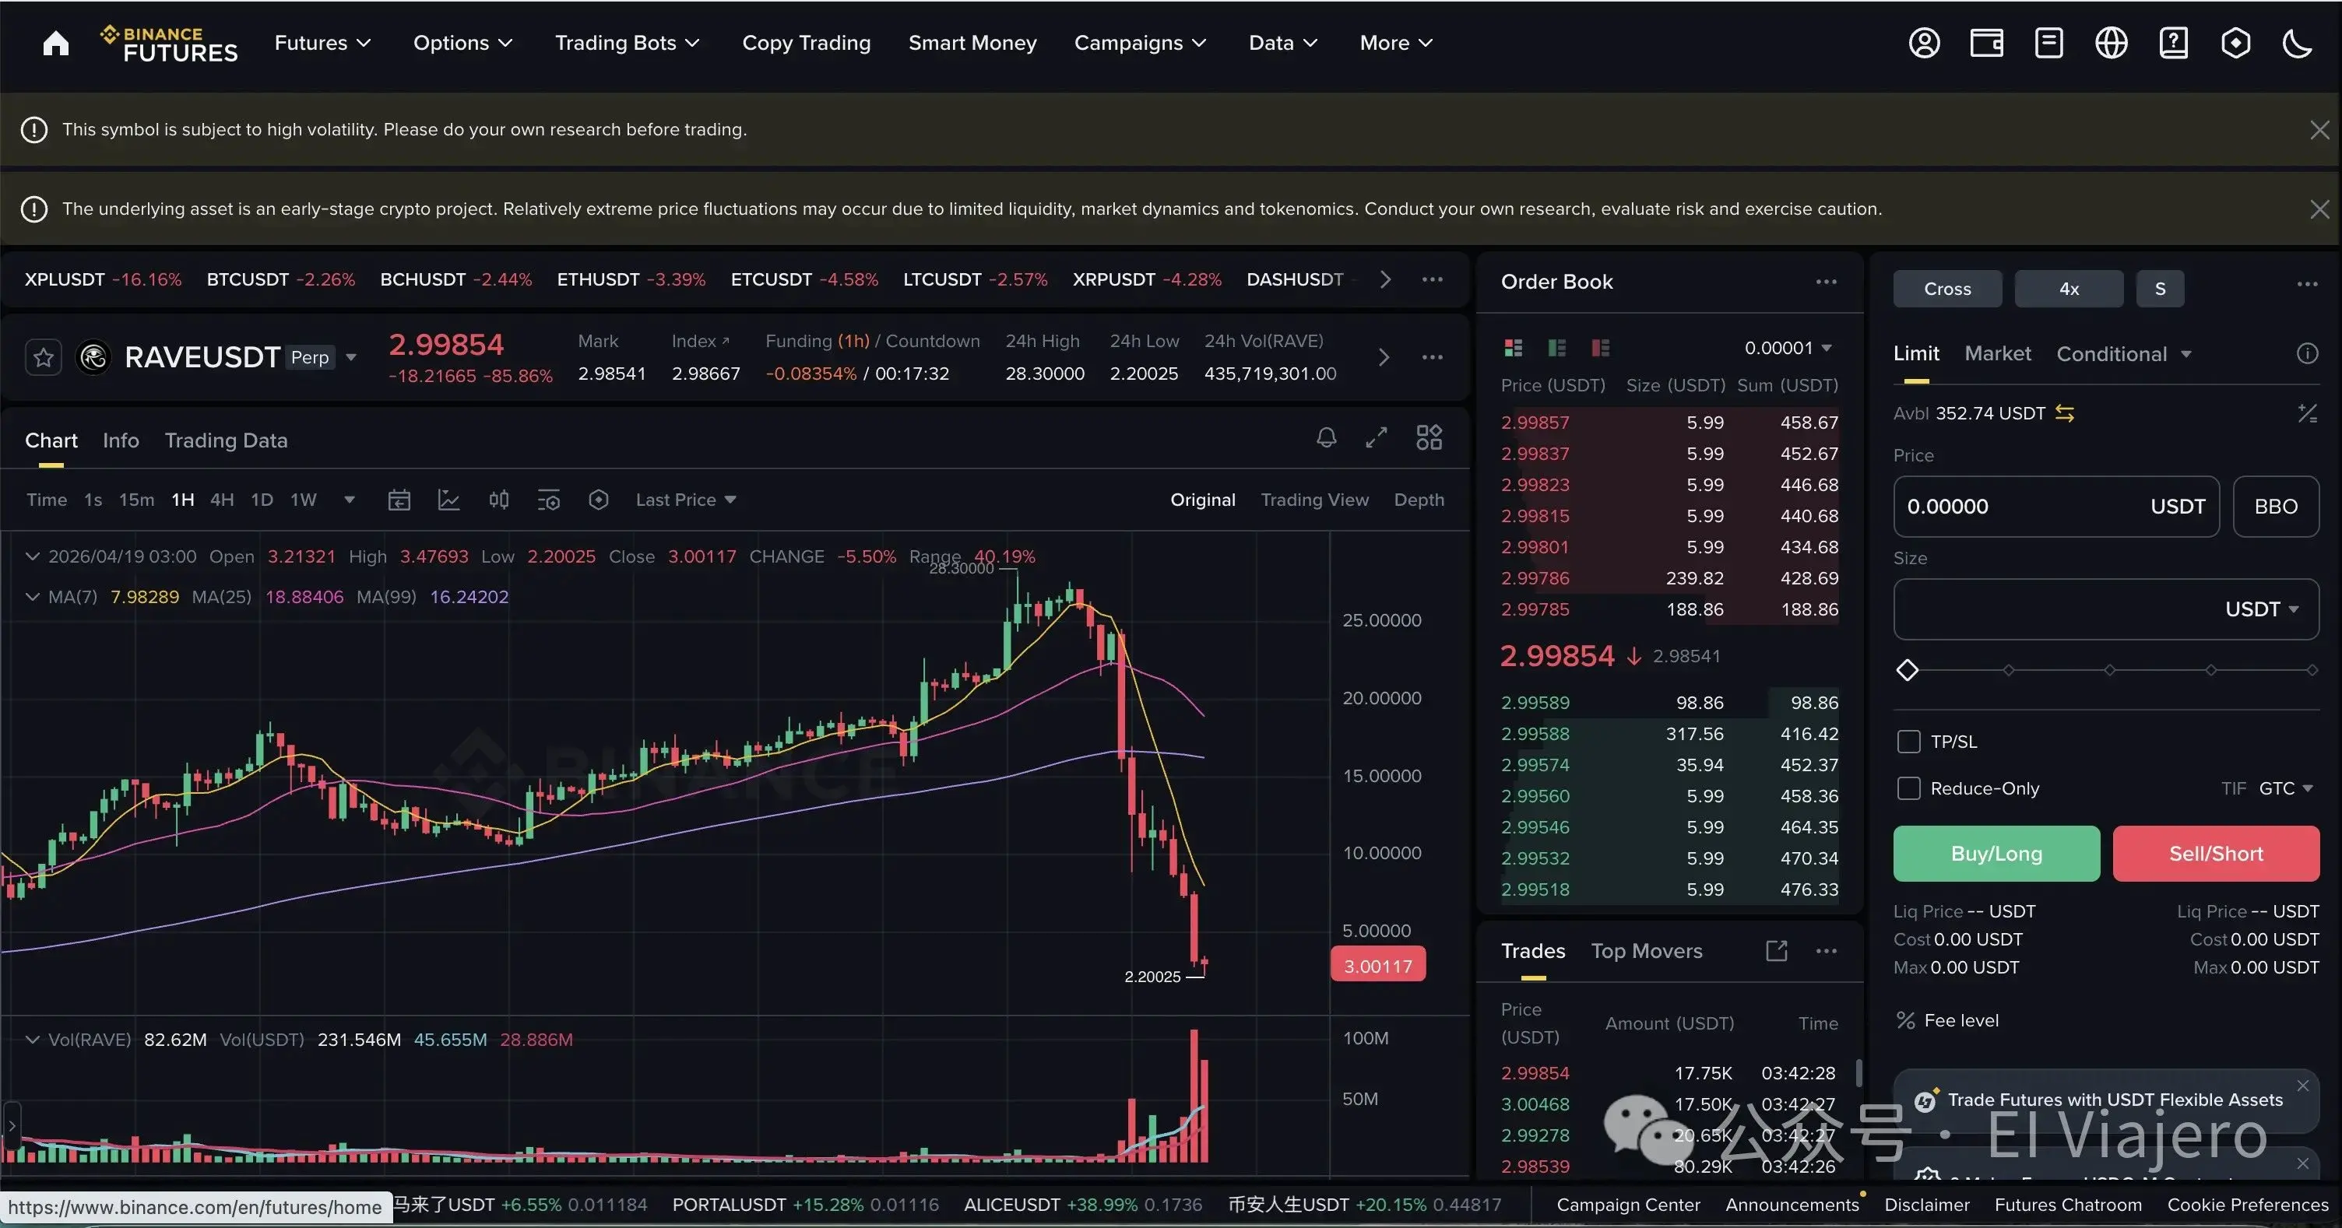Star RAVEUSDT as a favorite

click(x=43, y=356)
